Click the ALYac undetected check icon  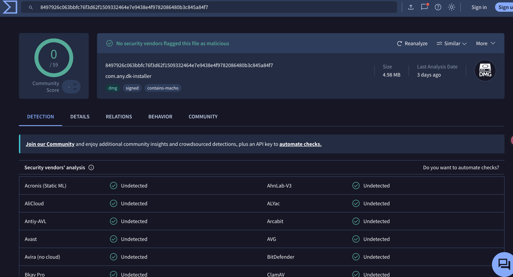(356, 203)
